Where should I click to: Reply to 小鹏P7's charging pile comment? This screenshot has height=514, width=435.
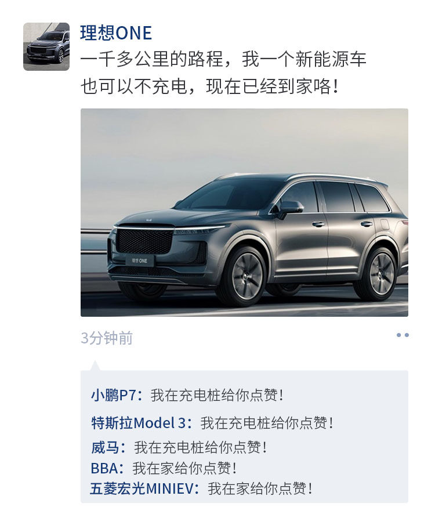click(217, 395)
